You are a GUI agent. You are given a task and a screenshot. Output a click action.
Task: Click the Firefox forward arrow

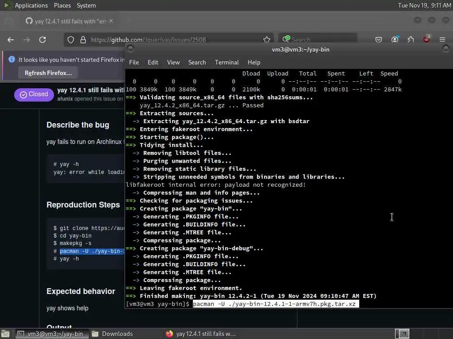(x=27, y=40)
